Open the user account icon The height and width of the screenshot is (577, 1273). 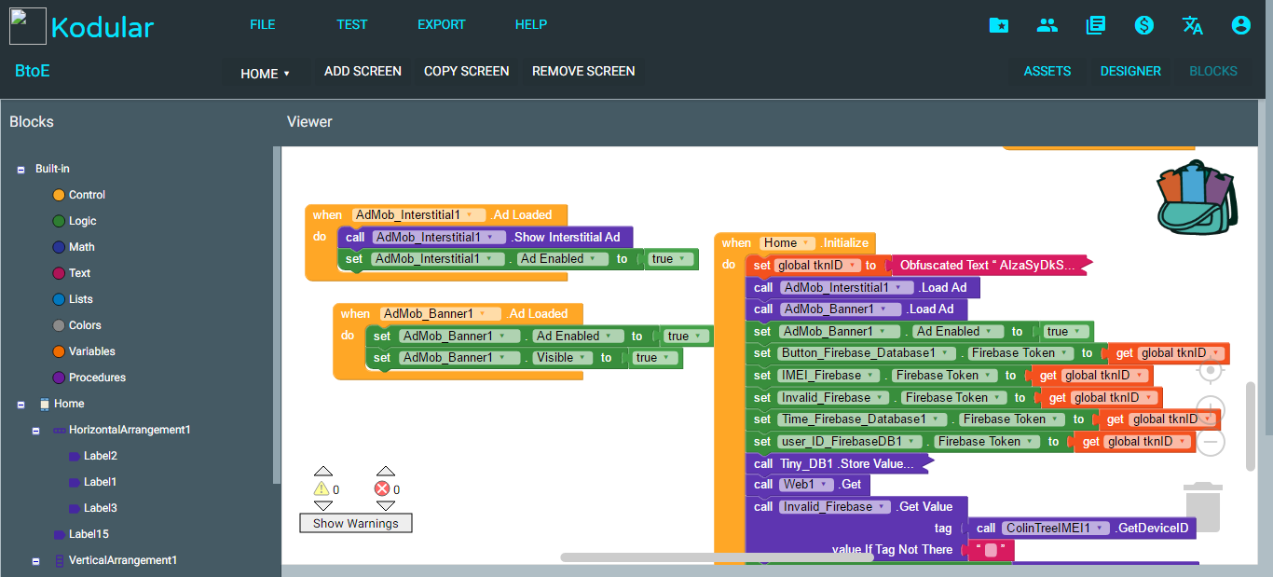tap(1240, 25)
